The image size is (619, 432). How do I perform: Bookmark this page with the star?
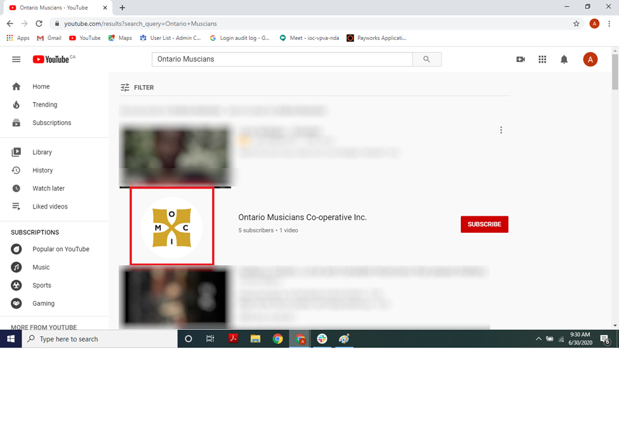coord(576,23)
